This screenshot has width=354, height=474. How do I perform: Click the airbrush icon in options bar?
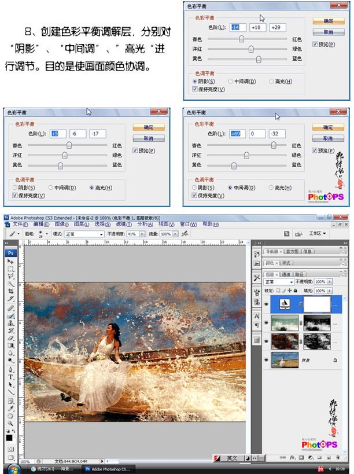185,234
